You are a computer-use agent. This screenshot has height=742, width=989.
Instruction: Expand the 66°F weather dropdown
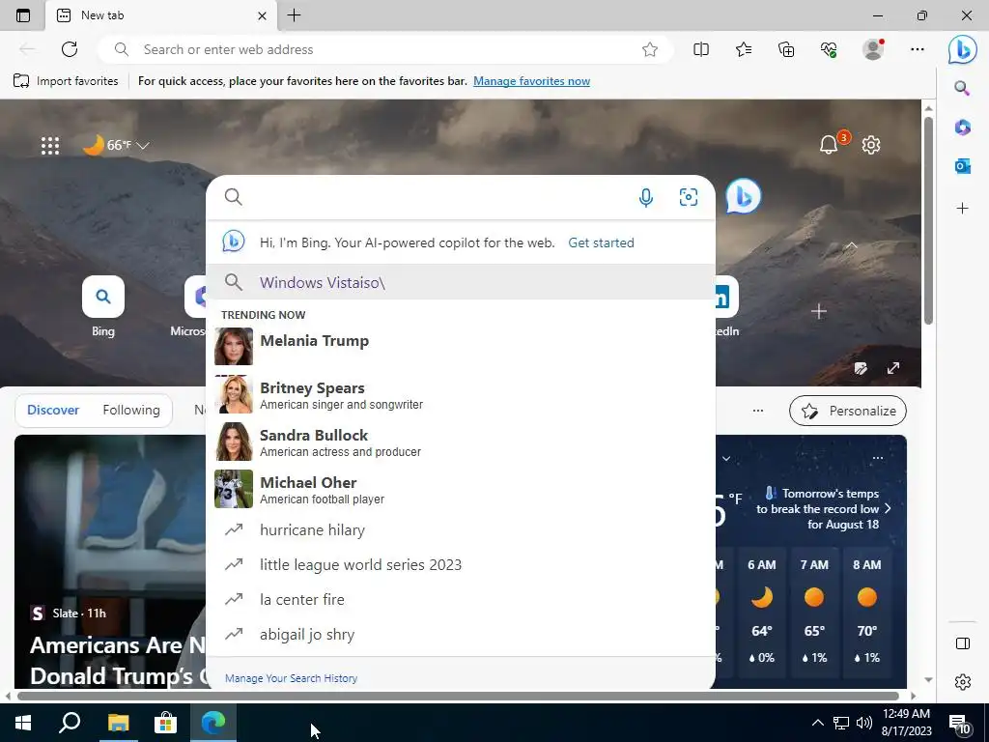click(x=116, y=145)
